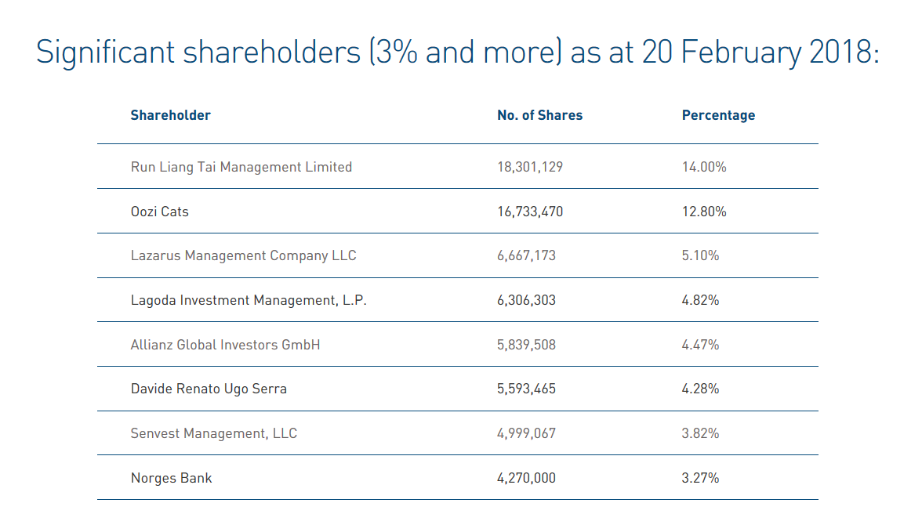Select the 16,733,470 shares figure
The image size is (922, 532).
(530, 212)
